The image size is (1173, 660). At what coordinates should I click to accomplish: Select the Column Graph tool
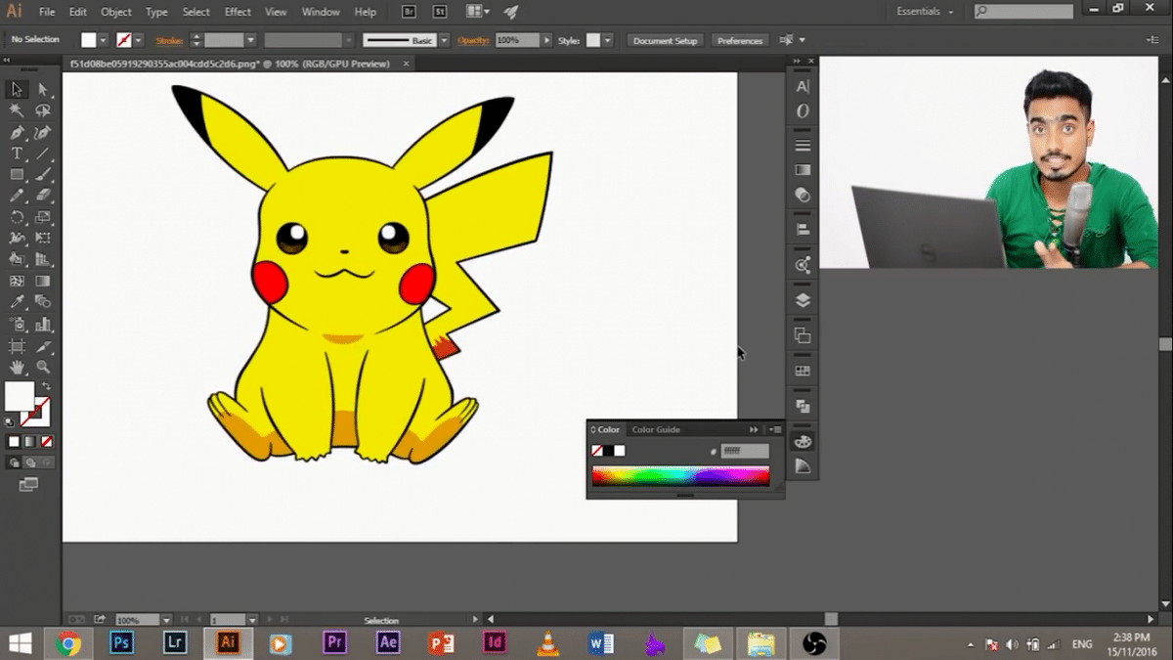tap(43, 325)
